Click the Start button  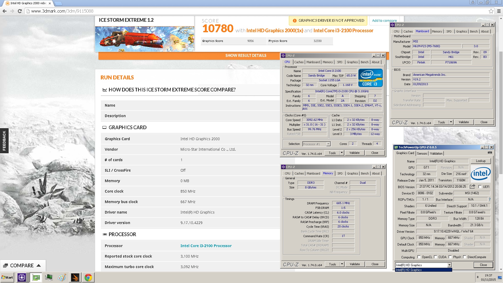[x=7, y=277]
